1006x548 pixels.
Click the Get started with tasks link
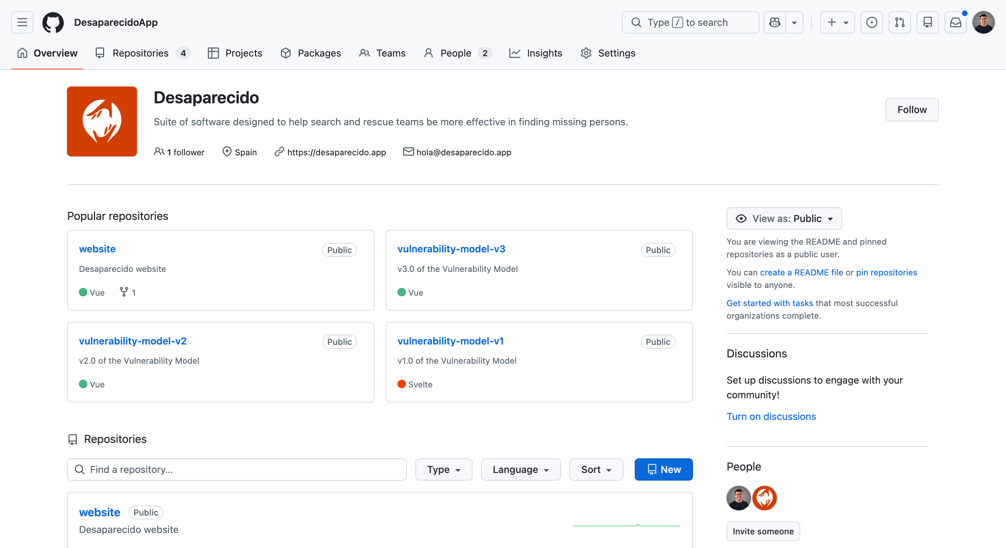tap(770, 303)
